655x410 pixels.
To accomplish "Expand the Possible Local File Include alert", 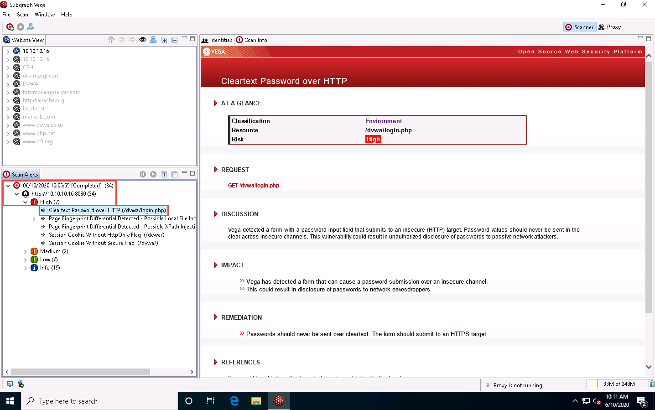I will 34,219.
